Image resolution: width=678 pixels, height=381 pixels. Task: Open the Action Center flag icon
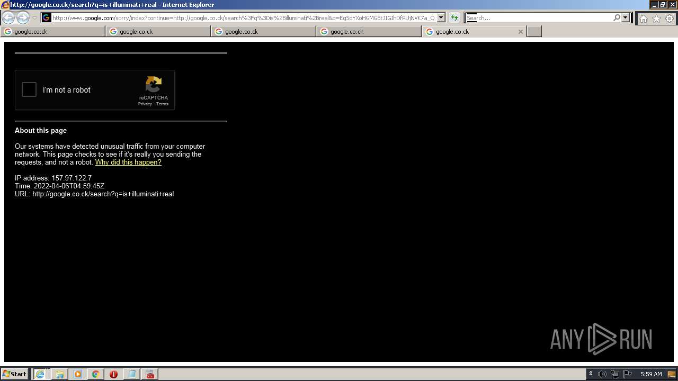pos(628,374)
